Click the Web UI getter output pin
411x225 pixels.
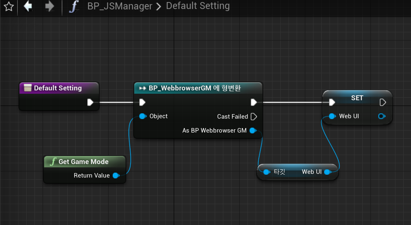327,172
